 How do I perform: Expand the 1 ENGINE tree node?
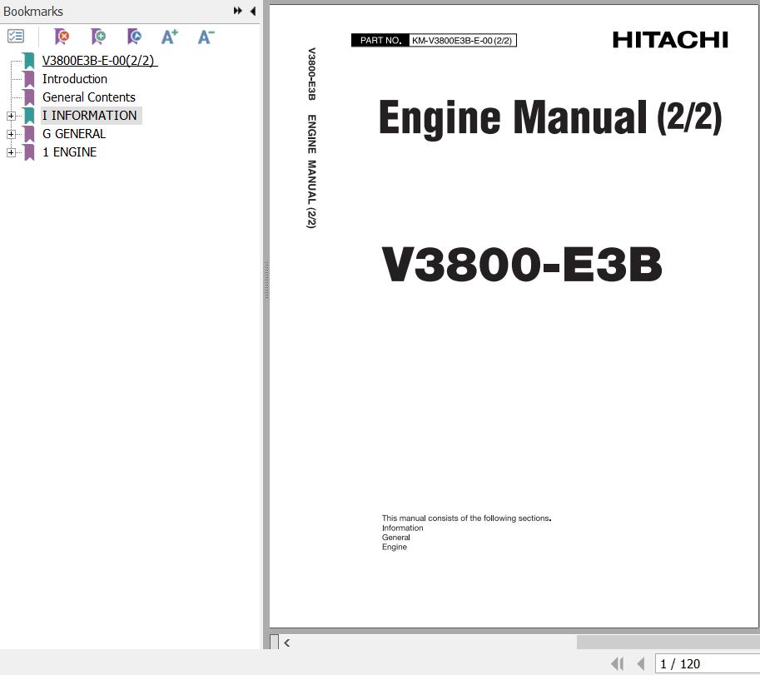tap(11, 152)
